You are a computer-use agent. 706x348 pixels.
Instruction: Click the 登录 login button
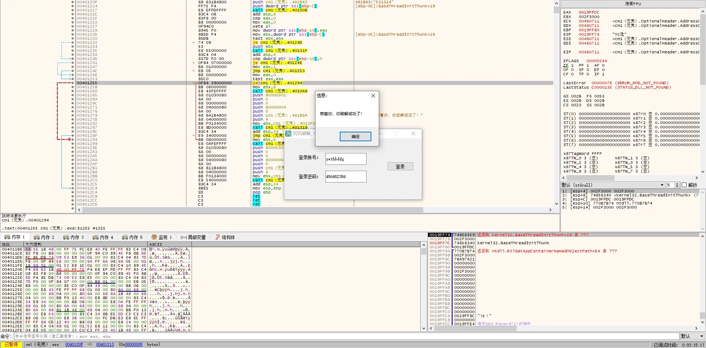click(x=400, y=166)
